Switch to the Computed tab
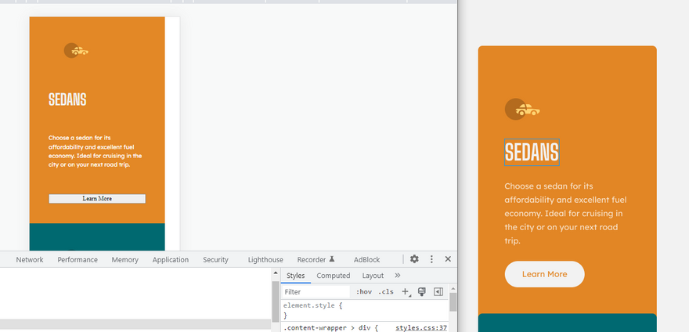 click(333, 276)
